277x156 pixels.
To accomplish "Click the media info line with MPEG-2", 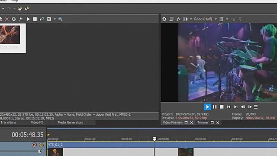I will point(65,114).
